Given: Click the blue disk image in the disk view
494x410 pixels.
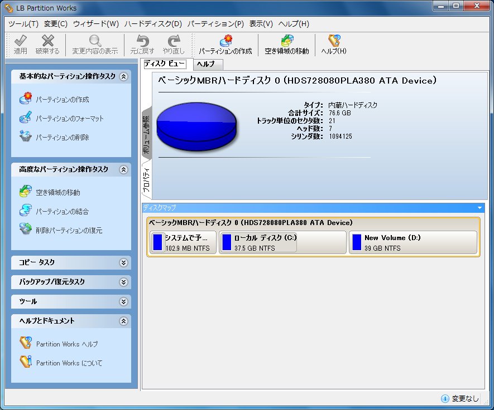Looking at the screenshot, I should 196,126.
